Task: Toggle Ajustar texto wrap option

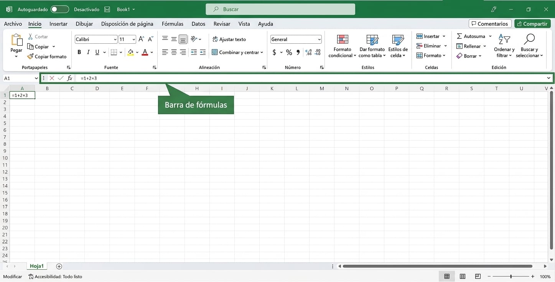Action: [x=229, y=39]
